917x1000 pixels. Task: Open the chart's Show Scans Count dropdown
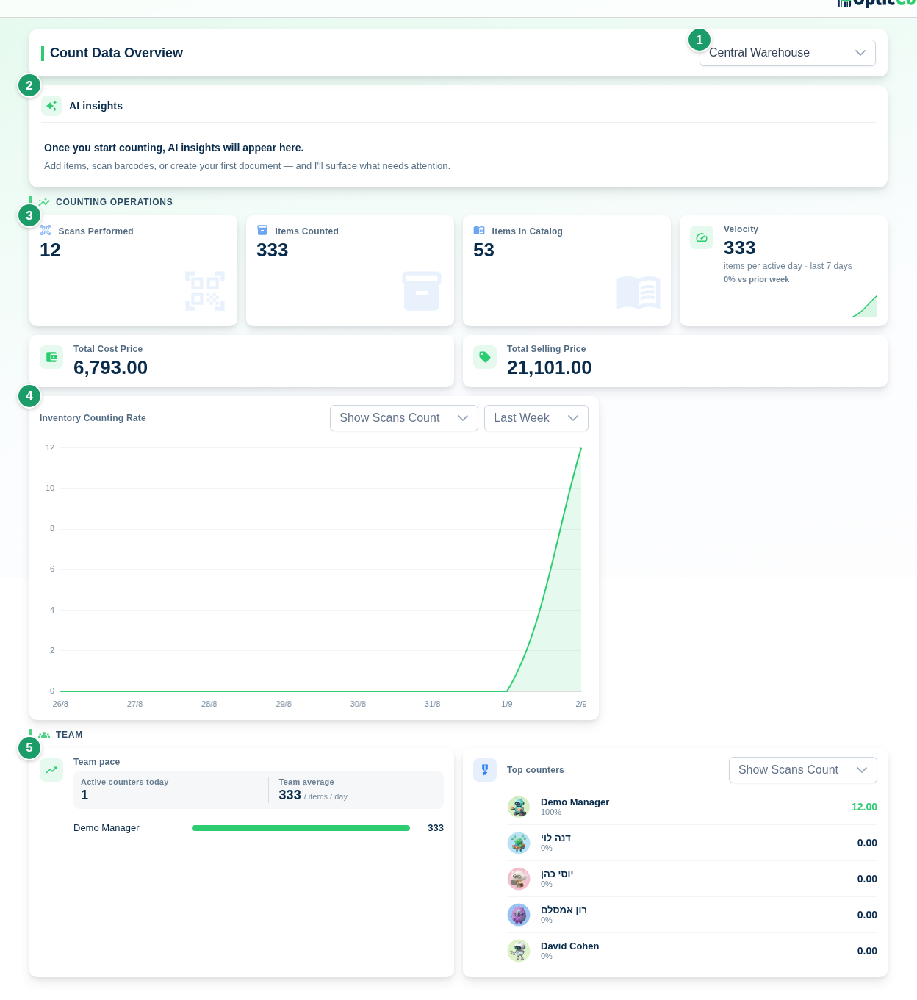tap(404, 418)
